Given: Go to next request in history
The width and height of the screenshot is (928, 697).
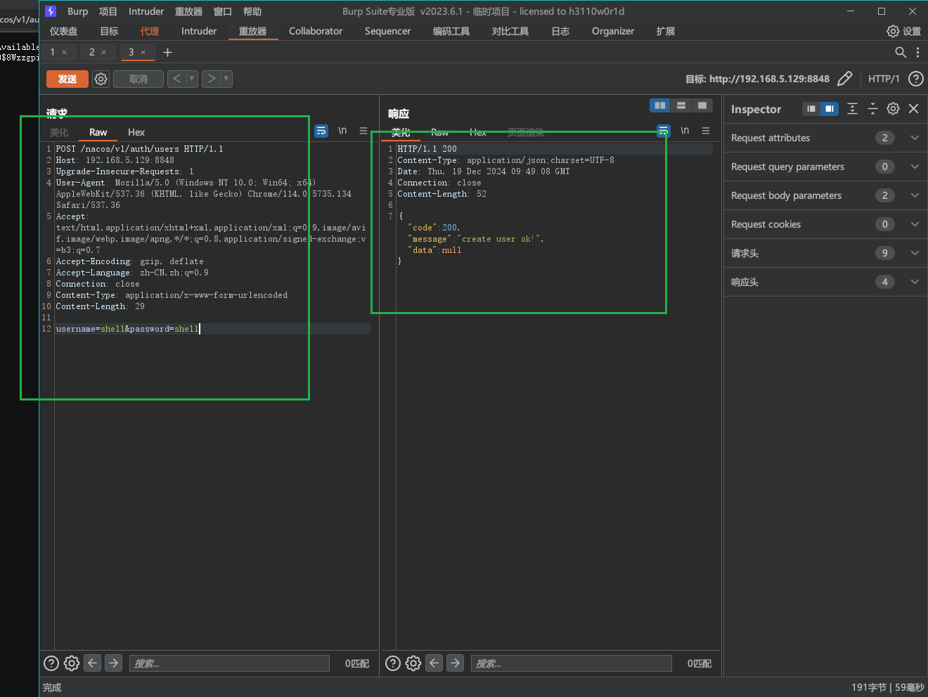Looking at the screenshot, I should (x=212, y=79).
